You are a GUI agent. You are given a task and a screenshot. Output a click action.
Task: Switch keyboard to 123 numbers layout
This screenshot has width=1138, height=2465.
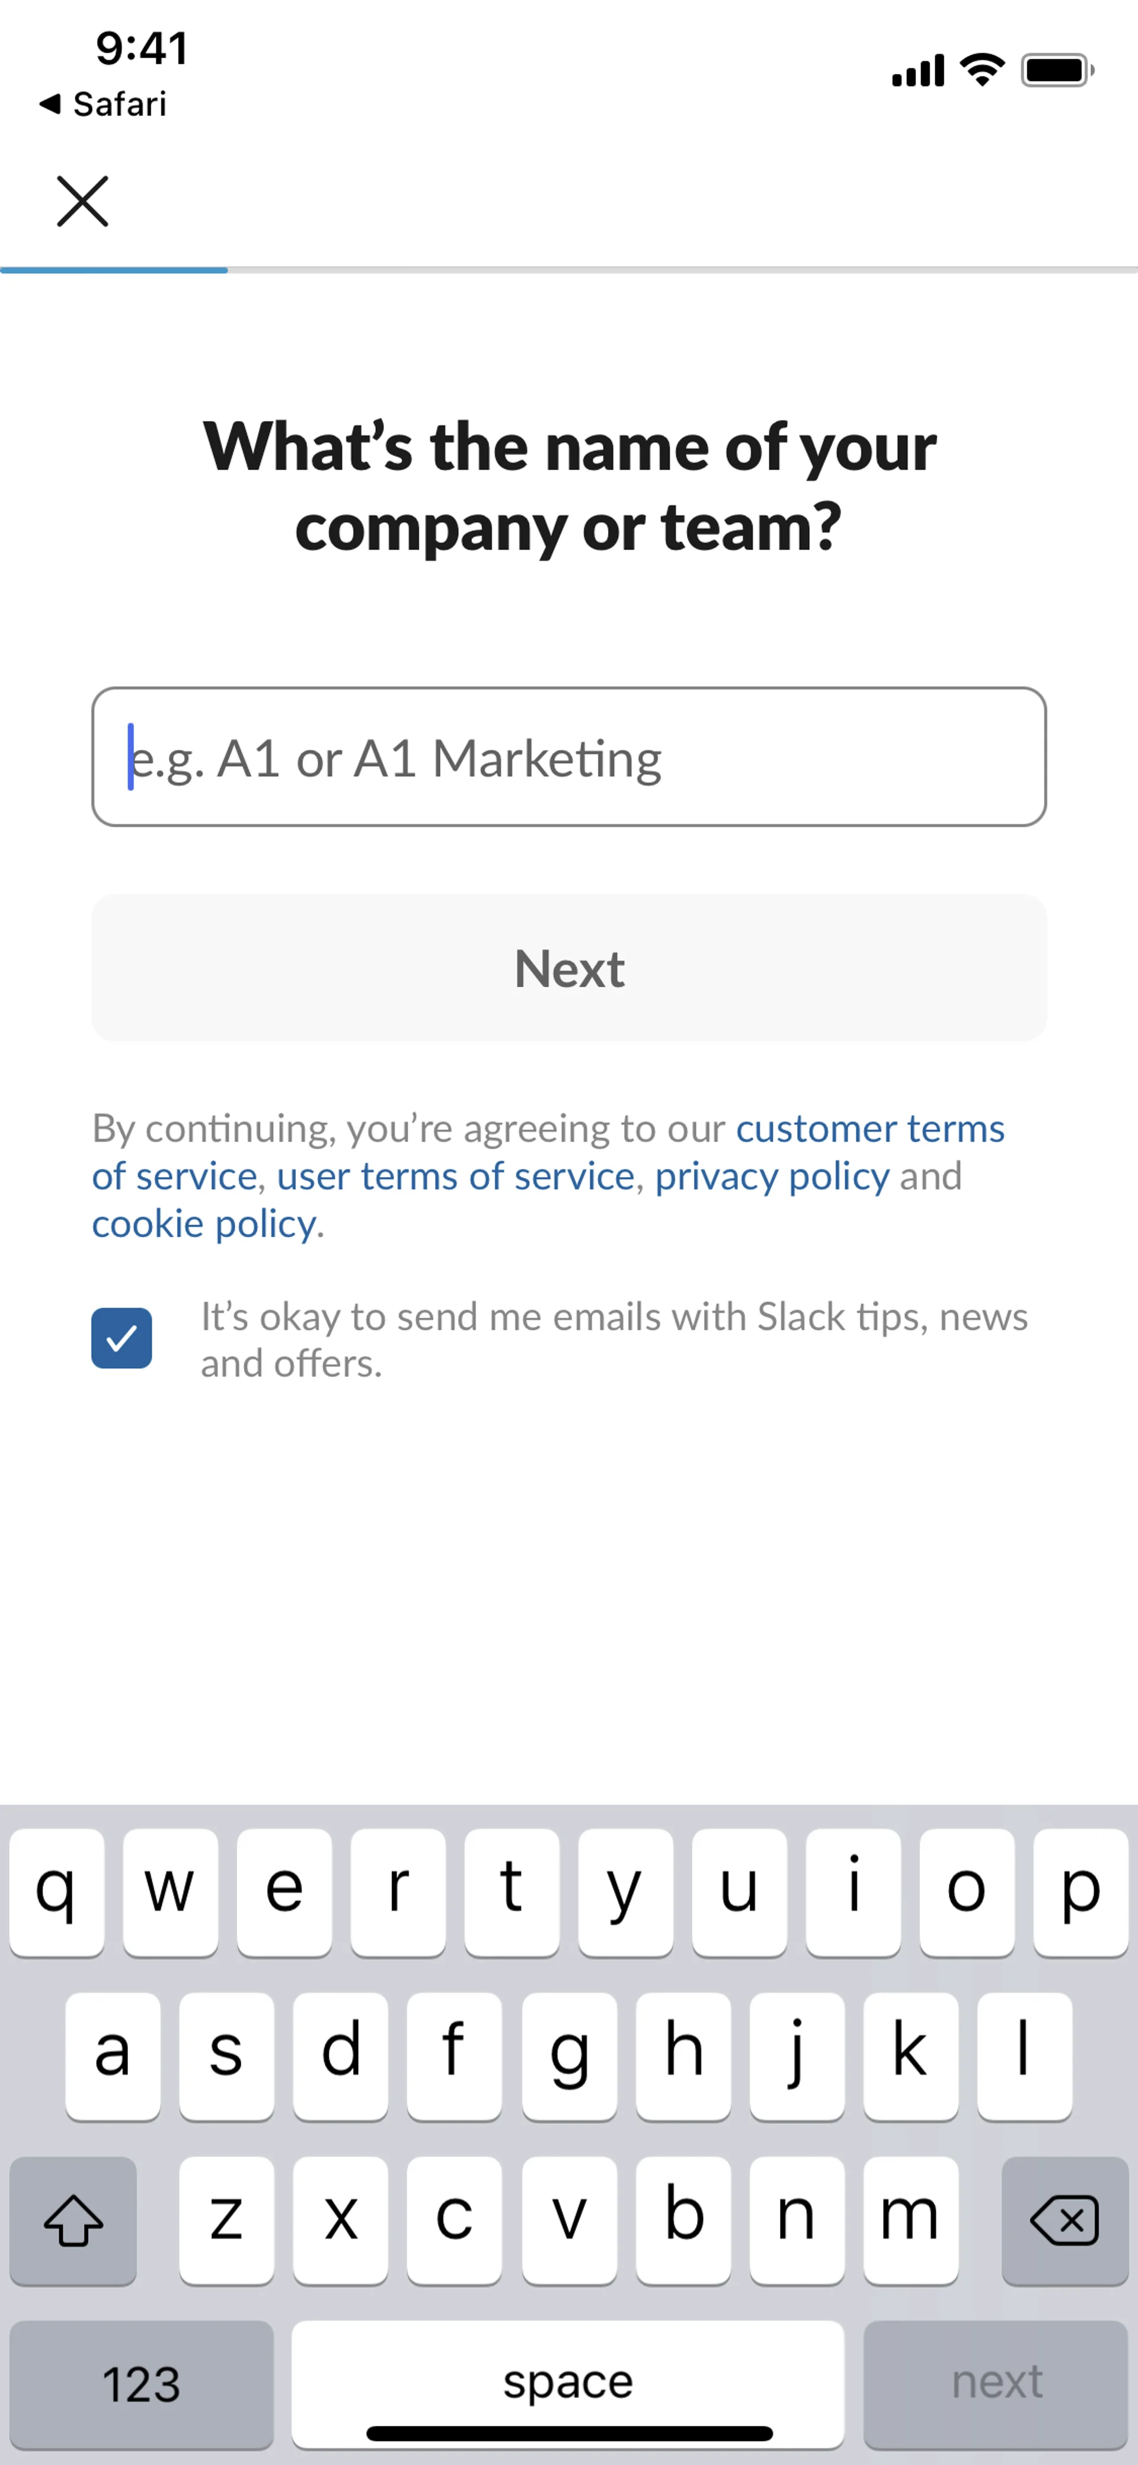click(x=142, y=2383)
